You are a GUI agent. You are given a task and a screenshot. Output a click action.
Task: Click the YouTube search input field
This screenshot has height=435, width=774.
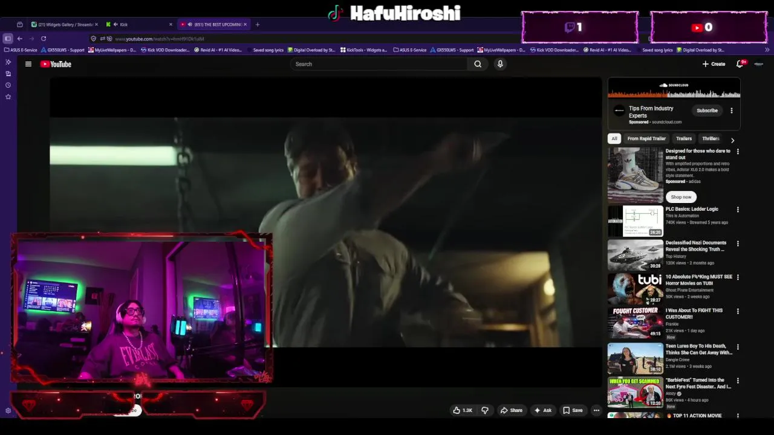379,64
